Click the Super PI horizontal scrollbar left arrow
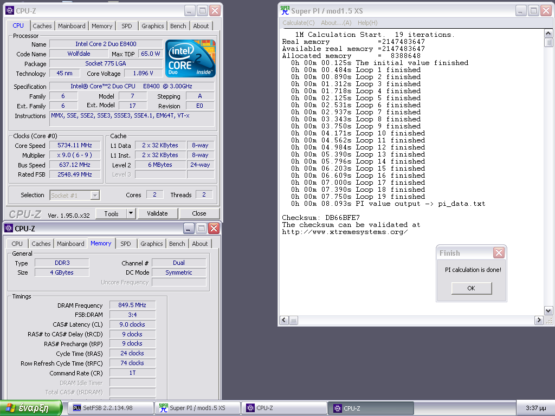555x416 pixels. pyautogui.click(x=284, y=321)
